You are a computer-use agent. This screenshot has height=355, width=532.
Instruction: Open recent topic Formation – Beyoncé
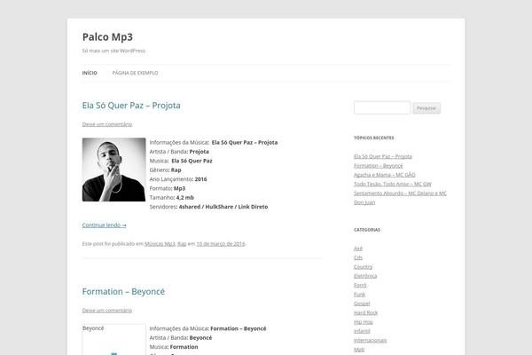click(x=379, y=165)
